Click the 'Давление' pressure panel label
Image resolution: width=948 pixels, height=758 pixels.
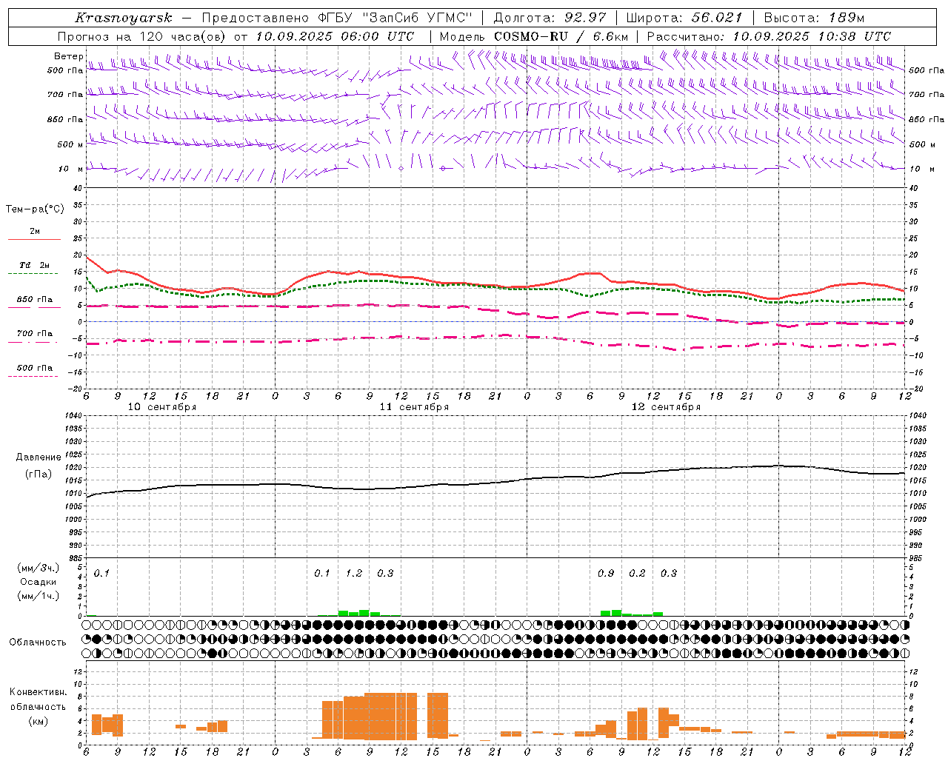pos(39,457)
